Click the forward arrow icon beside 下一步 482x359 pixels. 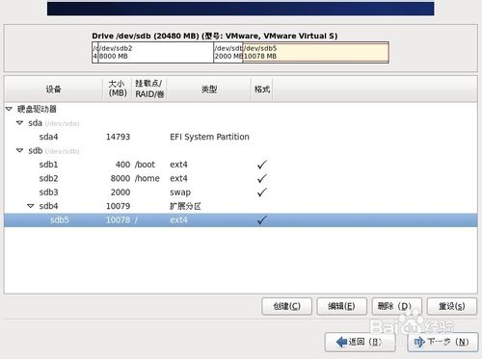tap(419, 342)
